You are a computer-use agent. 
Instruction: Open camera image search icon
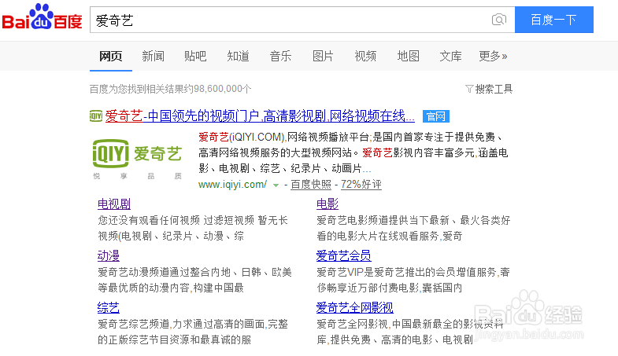[499, 20]
